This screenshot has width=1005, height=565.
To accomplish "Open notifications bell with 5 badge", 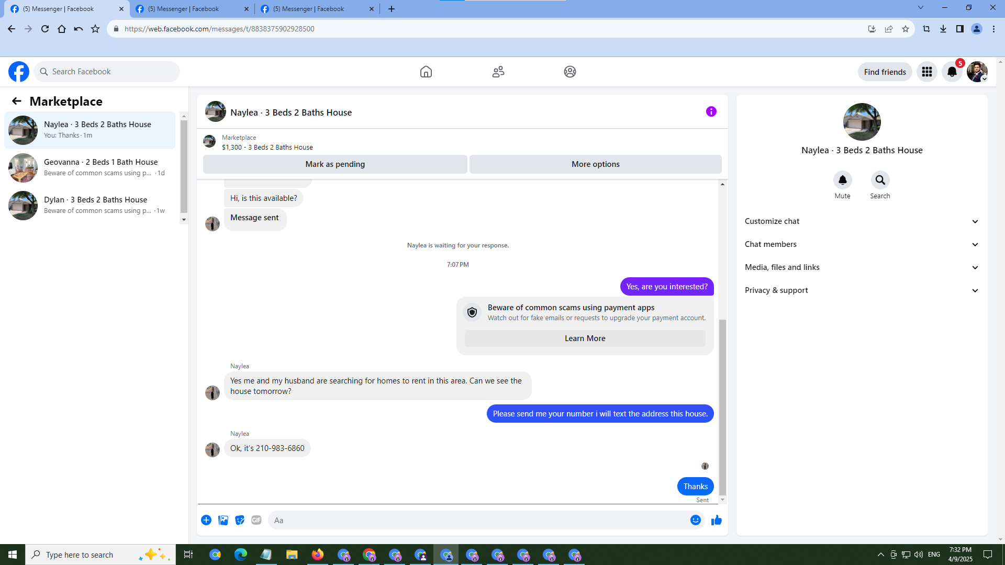I will [952, 72].
